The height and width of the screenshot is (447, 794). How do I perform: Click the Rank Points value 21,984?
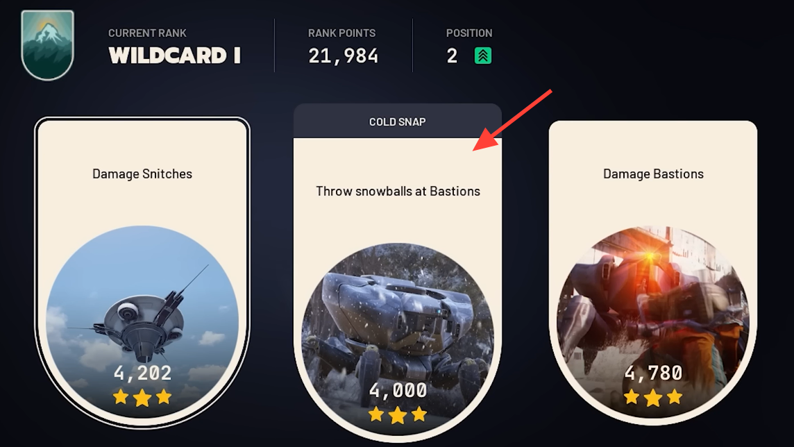pyautogui.click(x=344, y=56)
